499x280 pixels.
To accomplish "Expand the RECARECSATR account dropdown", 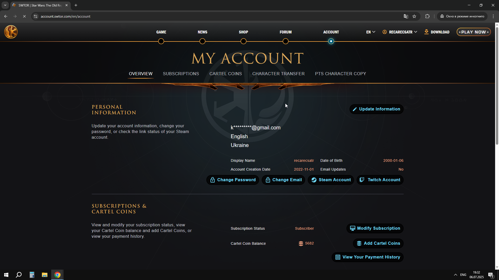I will tap(400, 32).
